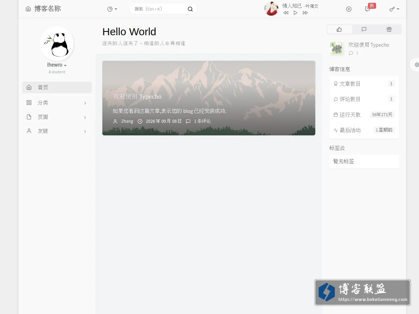Screen dimensions: 419x314
Task: Click the 最后活动 row
Action: (x=364, y=130)
